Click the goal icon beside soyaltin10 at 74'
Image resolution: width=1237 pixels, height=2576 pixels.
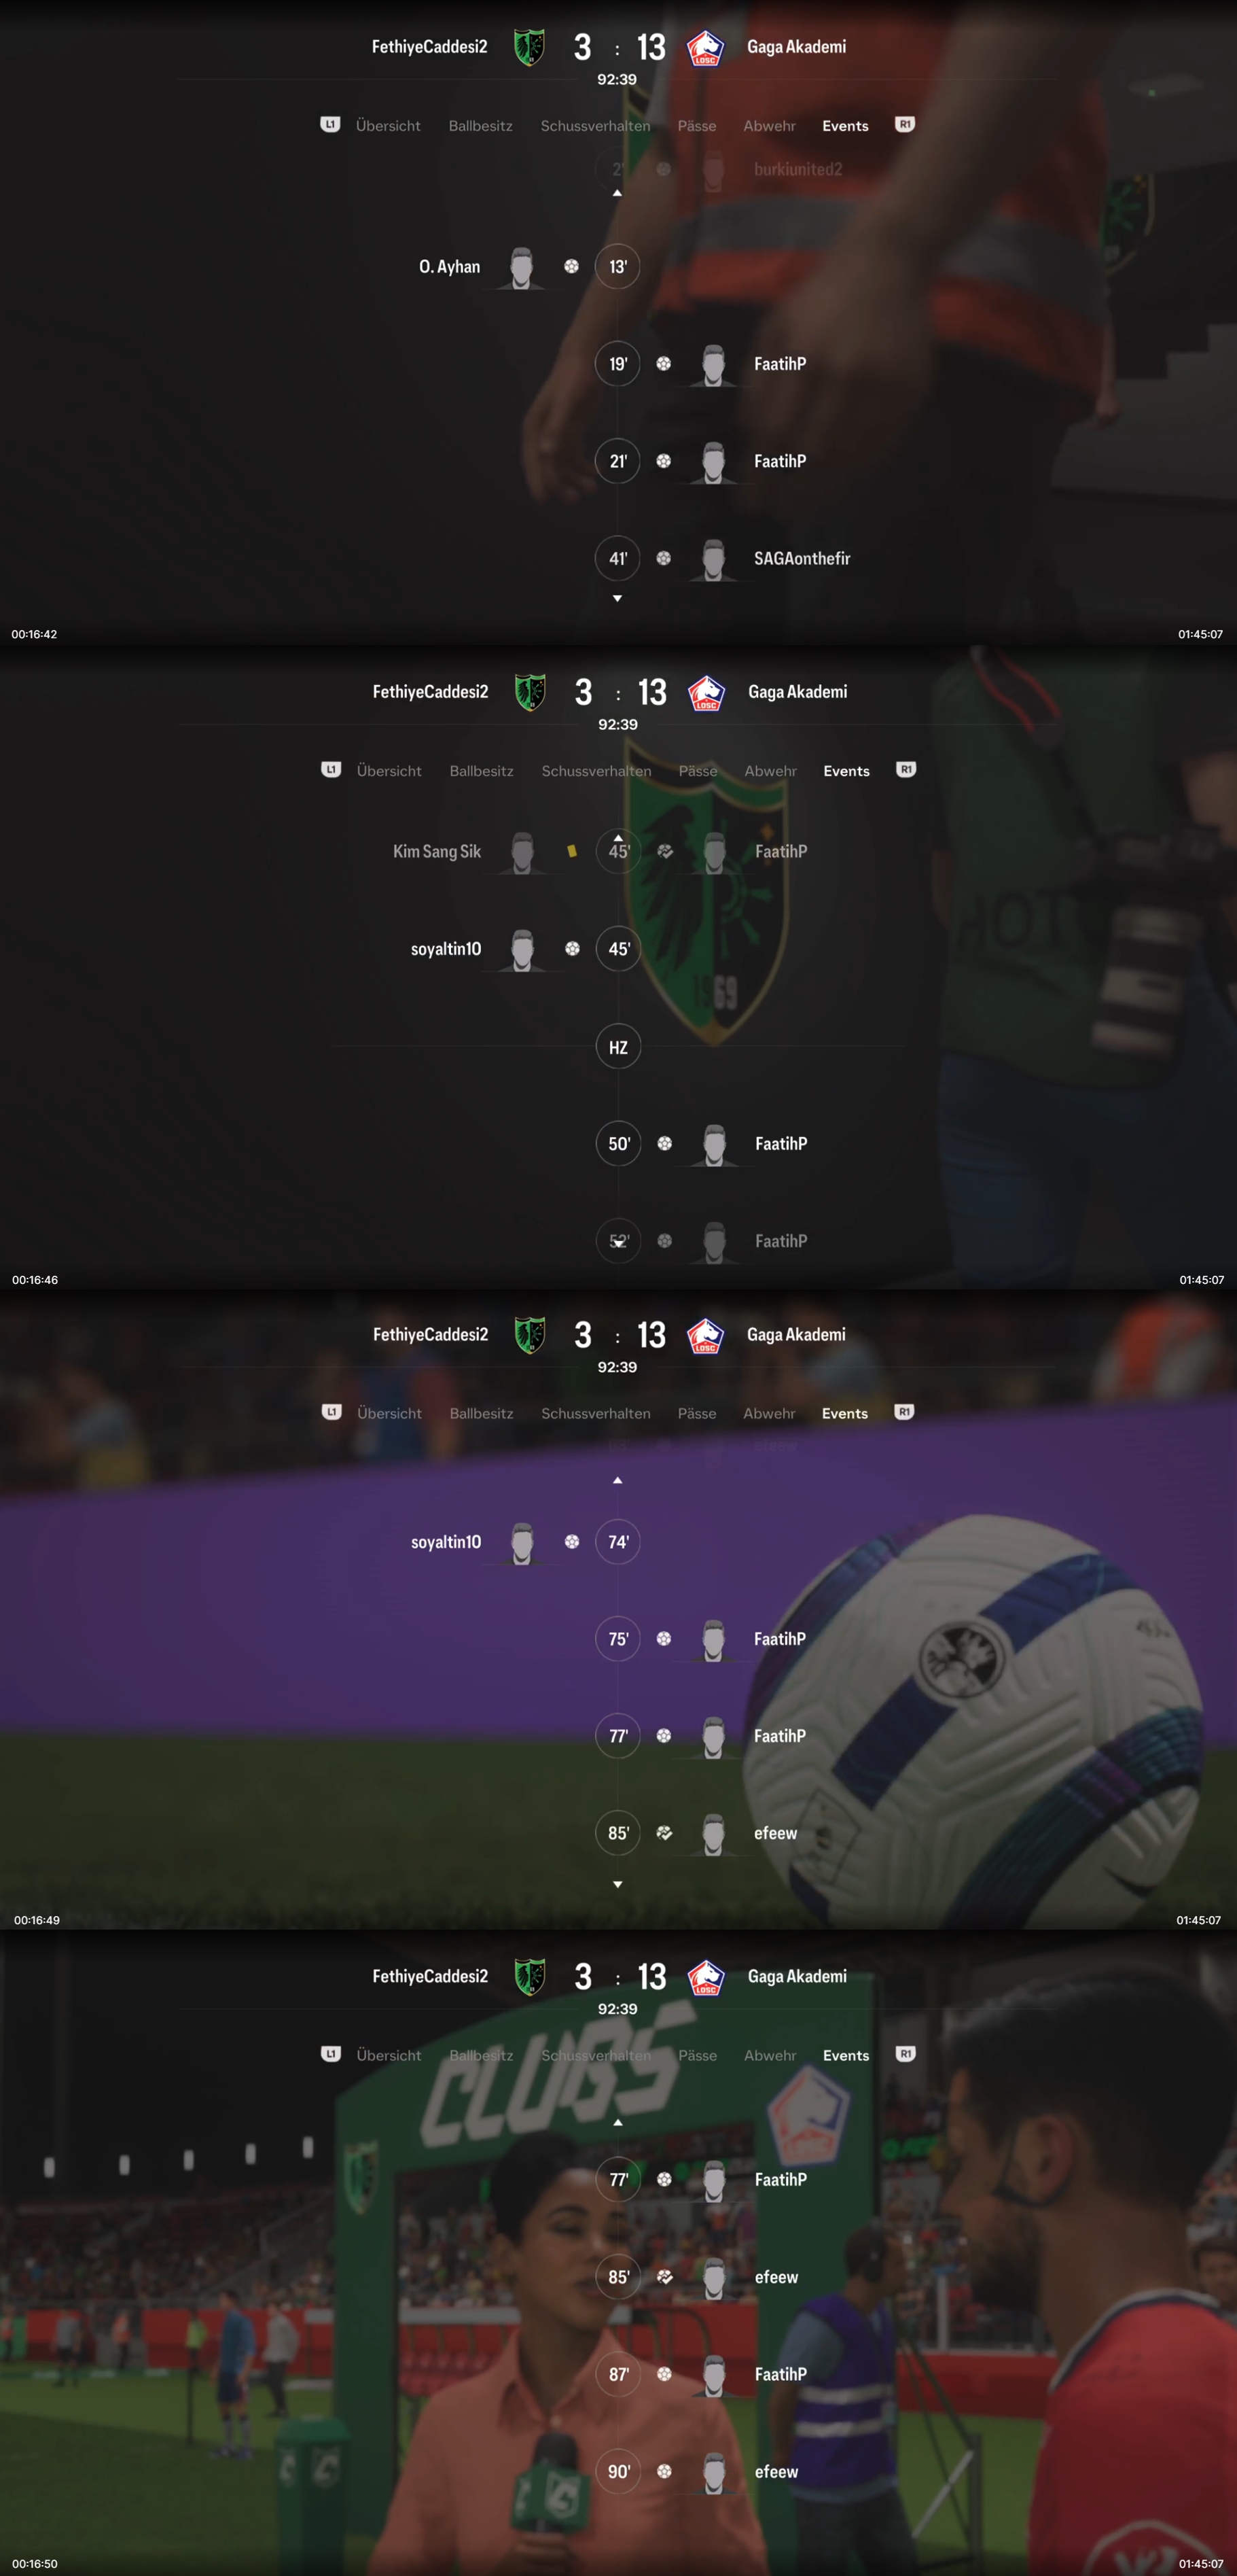click(571, 1542)
